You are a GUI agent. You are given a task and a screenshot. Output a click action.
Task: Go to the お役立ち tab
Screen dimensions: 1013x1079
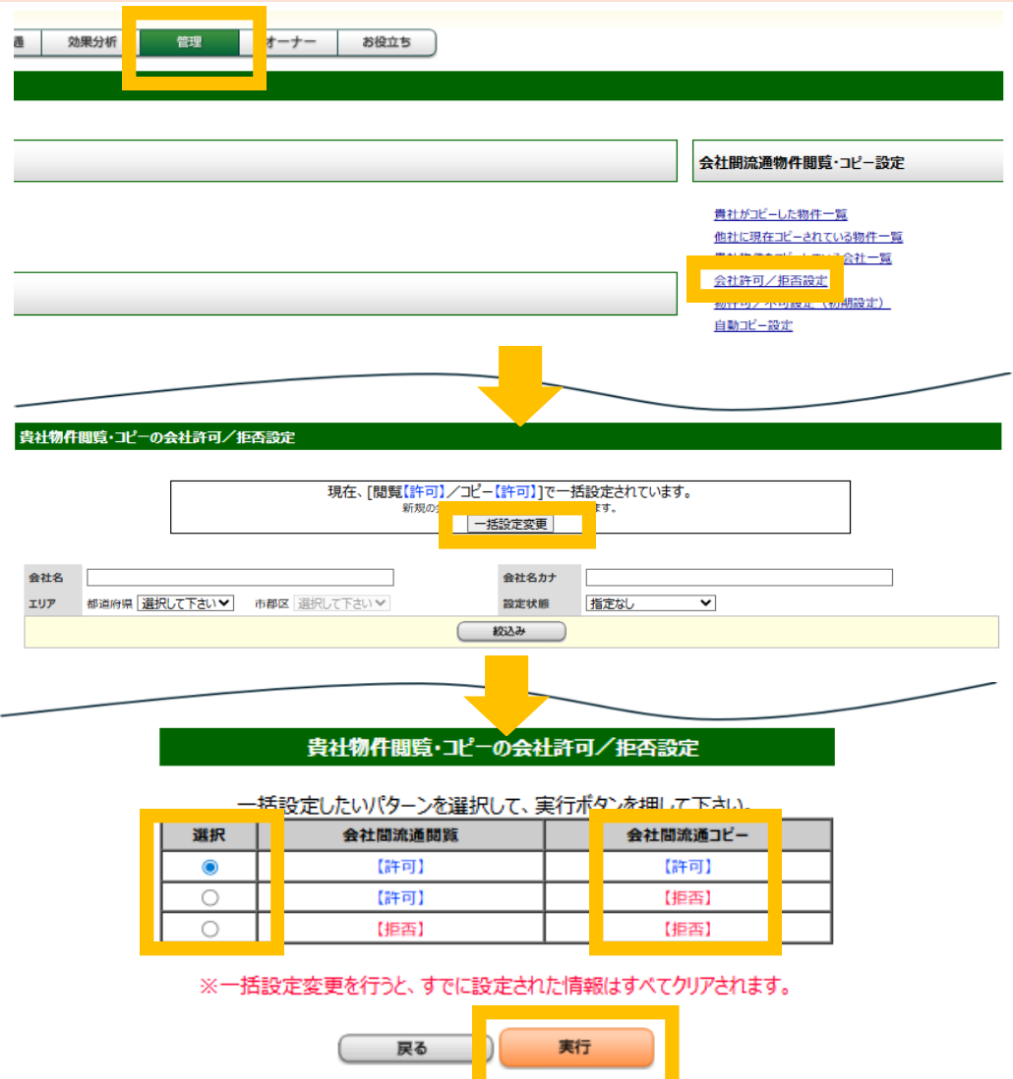tap(386, 43)
